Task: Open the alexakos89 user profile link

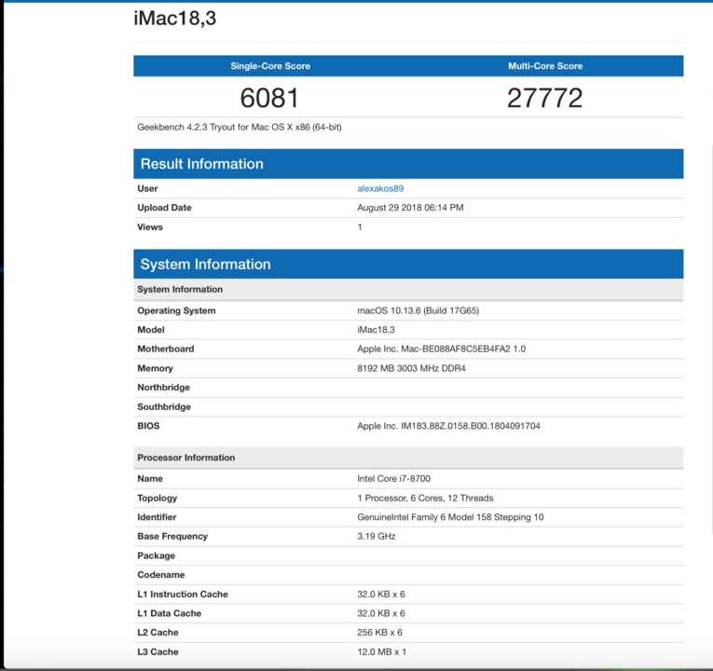Action: click(380, 188)
